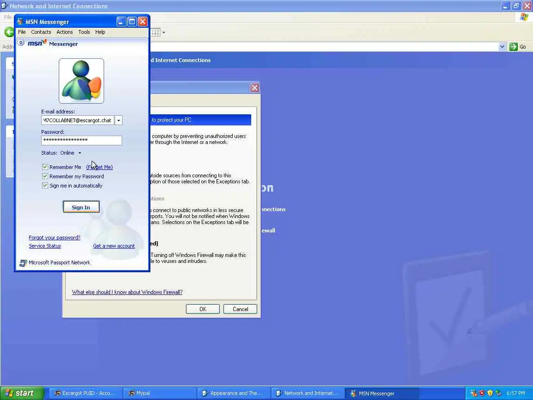Click the yellow Windows Security Alerts tray icon
The height and width of the screenshot is (400, 533).
pos(490,393)
